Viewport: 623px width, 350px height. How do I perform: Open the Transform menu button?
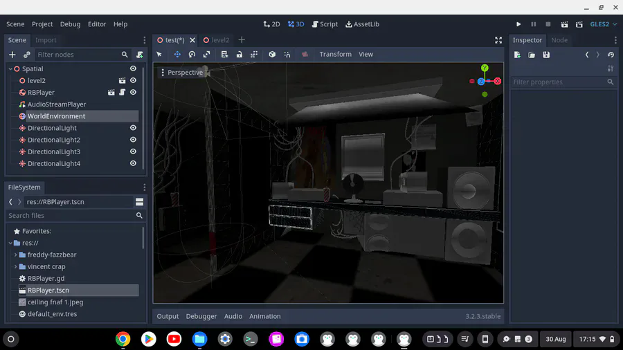pyautogui.click(x=335, y=55)
